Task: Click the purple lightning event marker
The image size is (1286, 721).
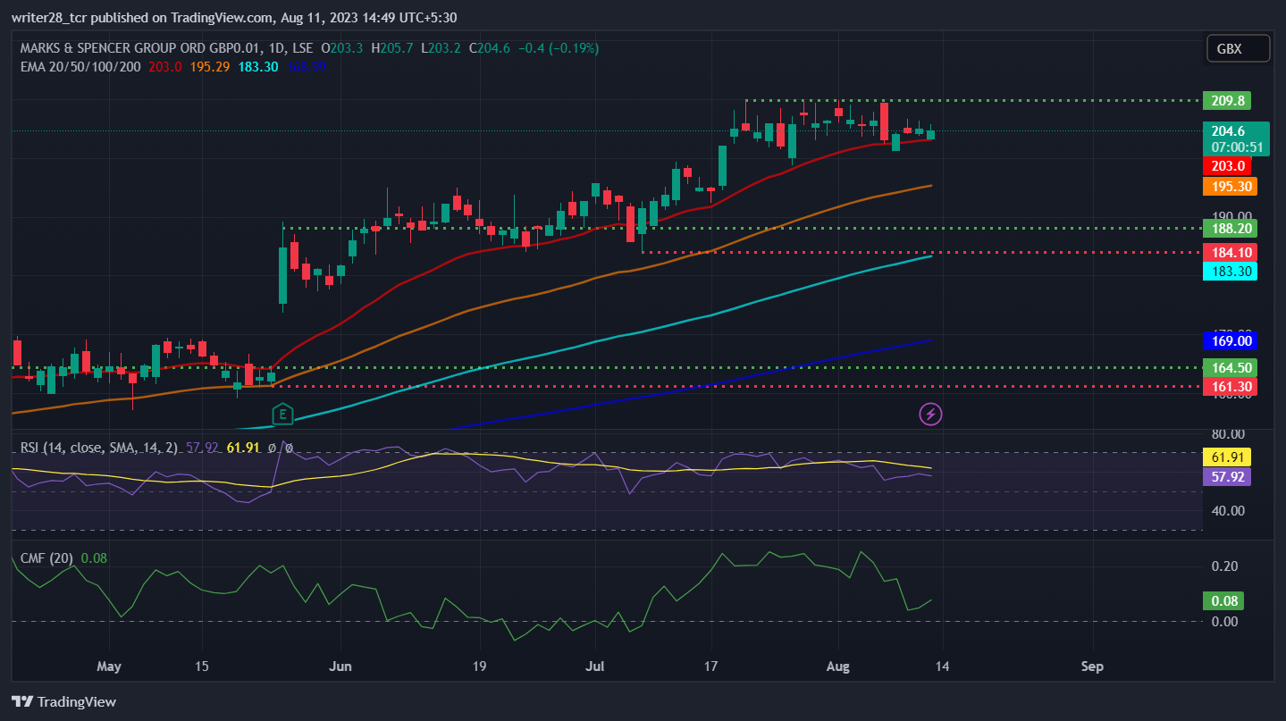Action: (x=930, y=414)
